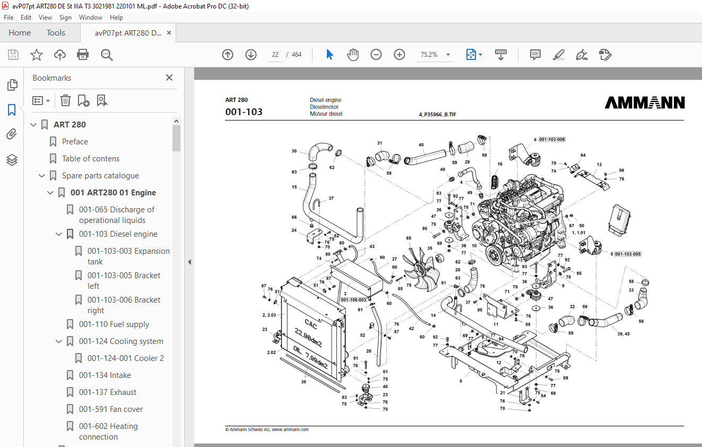Open 001-065 Discharge of operational liquids
The width and height of the screenshot is (702, 447).
pyautogui.click(x=117, y=215)
